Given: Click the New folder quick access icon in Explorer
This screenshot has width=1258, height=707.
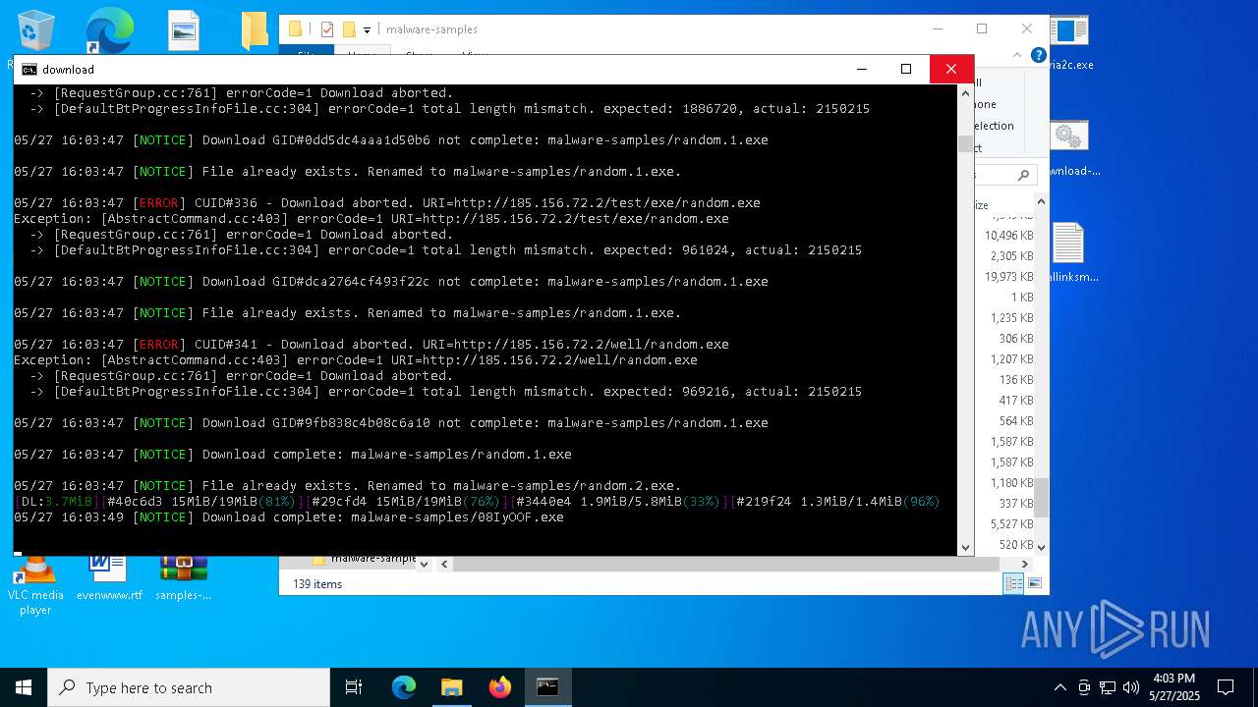Looking at the screenshot, I should [x=348, y=29].
